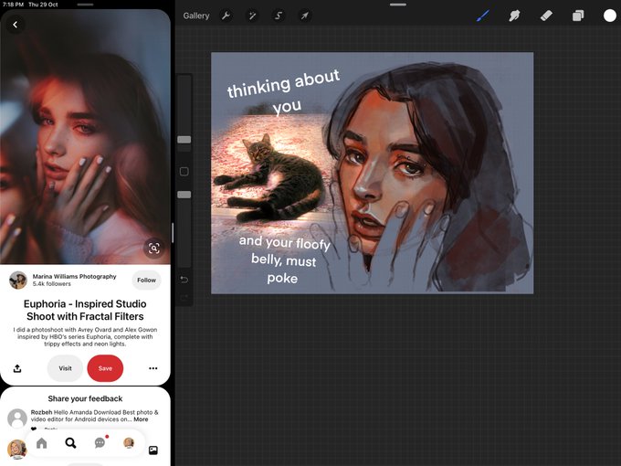
Task: Open the Pinterest pin photo
Action: pyautogui.click(x=85, y=137)
